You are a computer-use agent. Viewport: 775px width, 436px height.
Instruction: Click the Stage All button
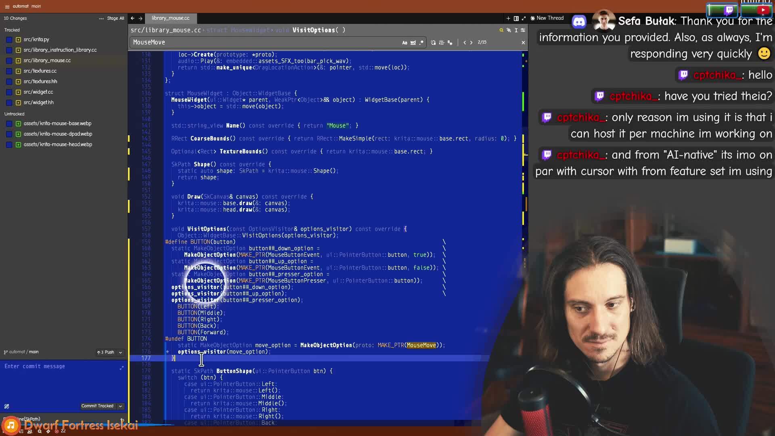point(115,19)
